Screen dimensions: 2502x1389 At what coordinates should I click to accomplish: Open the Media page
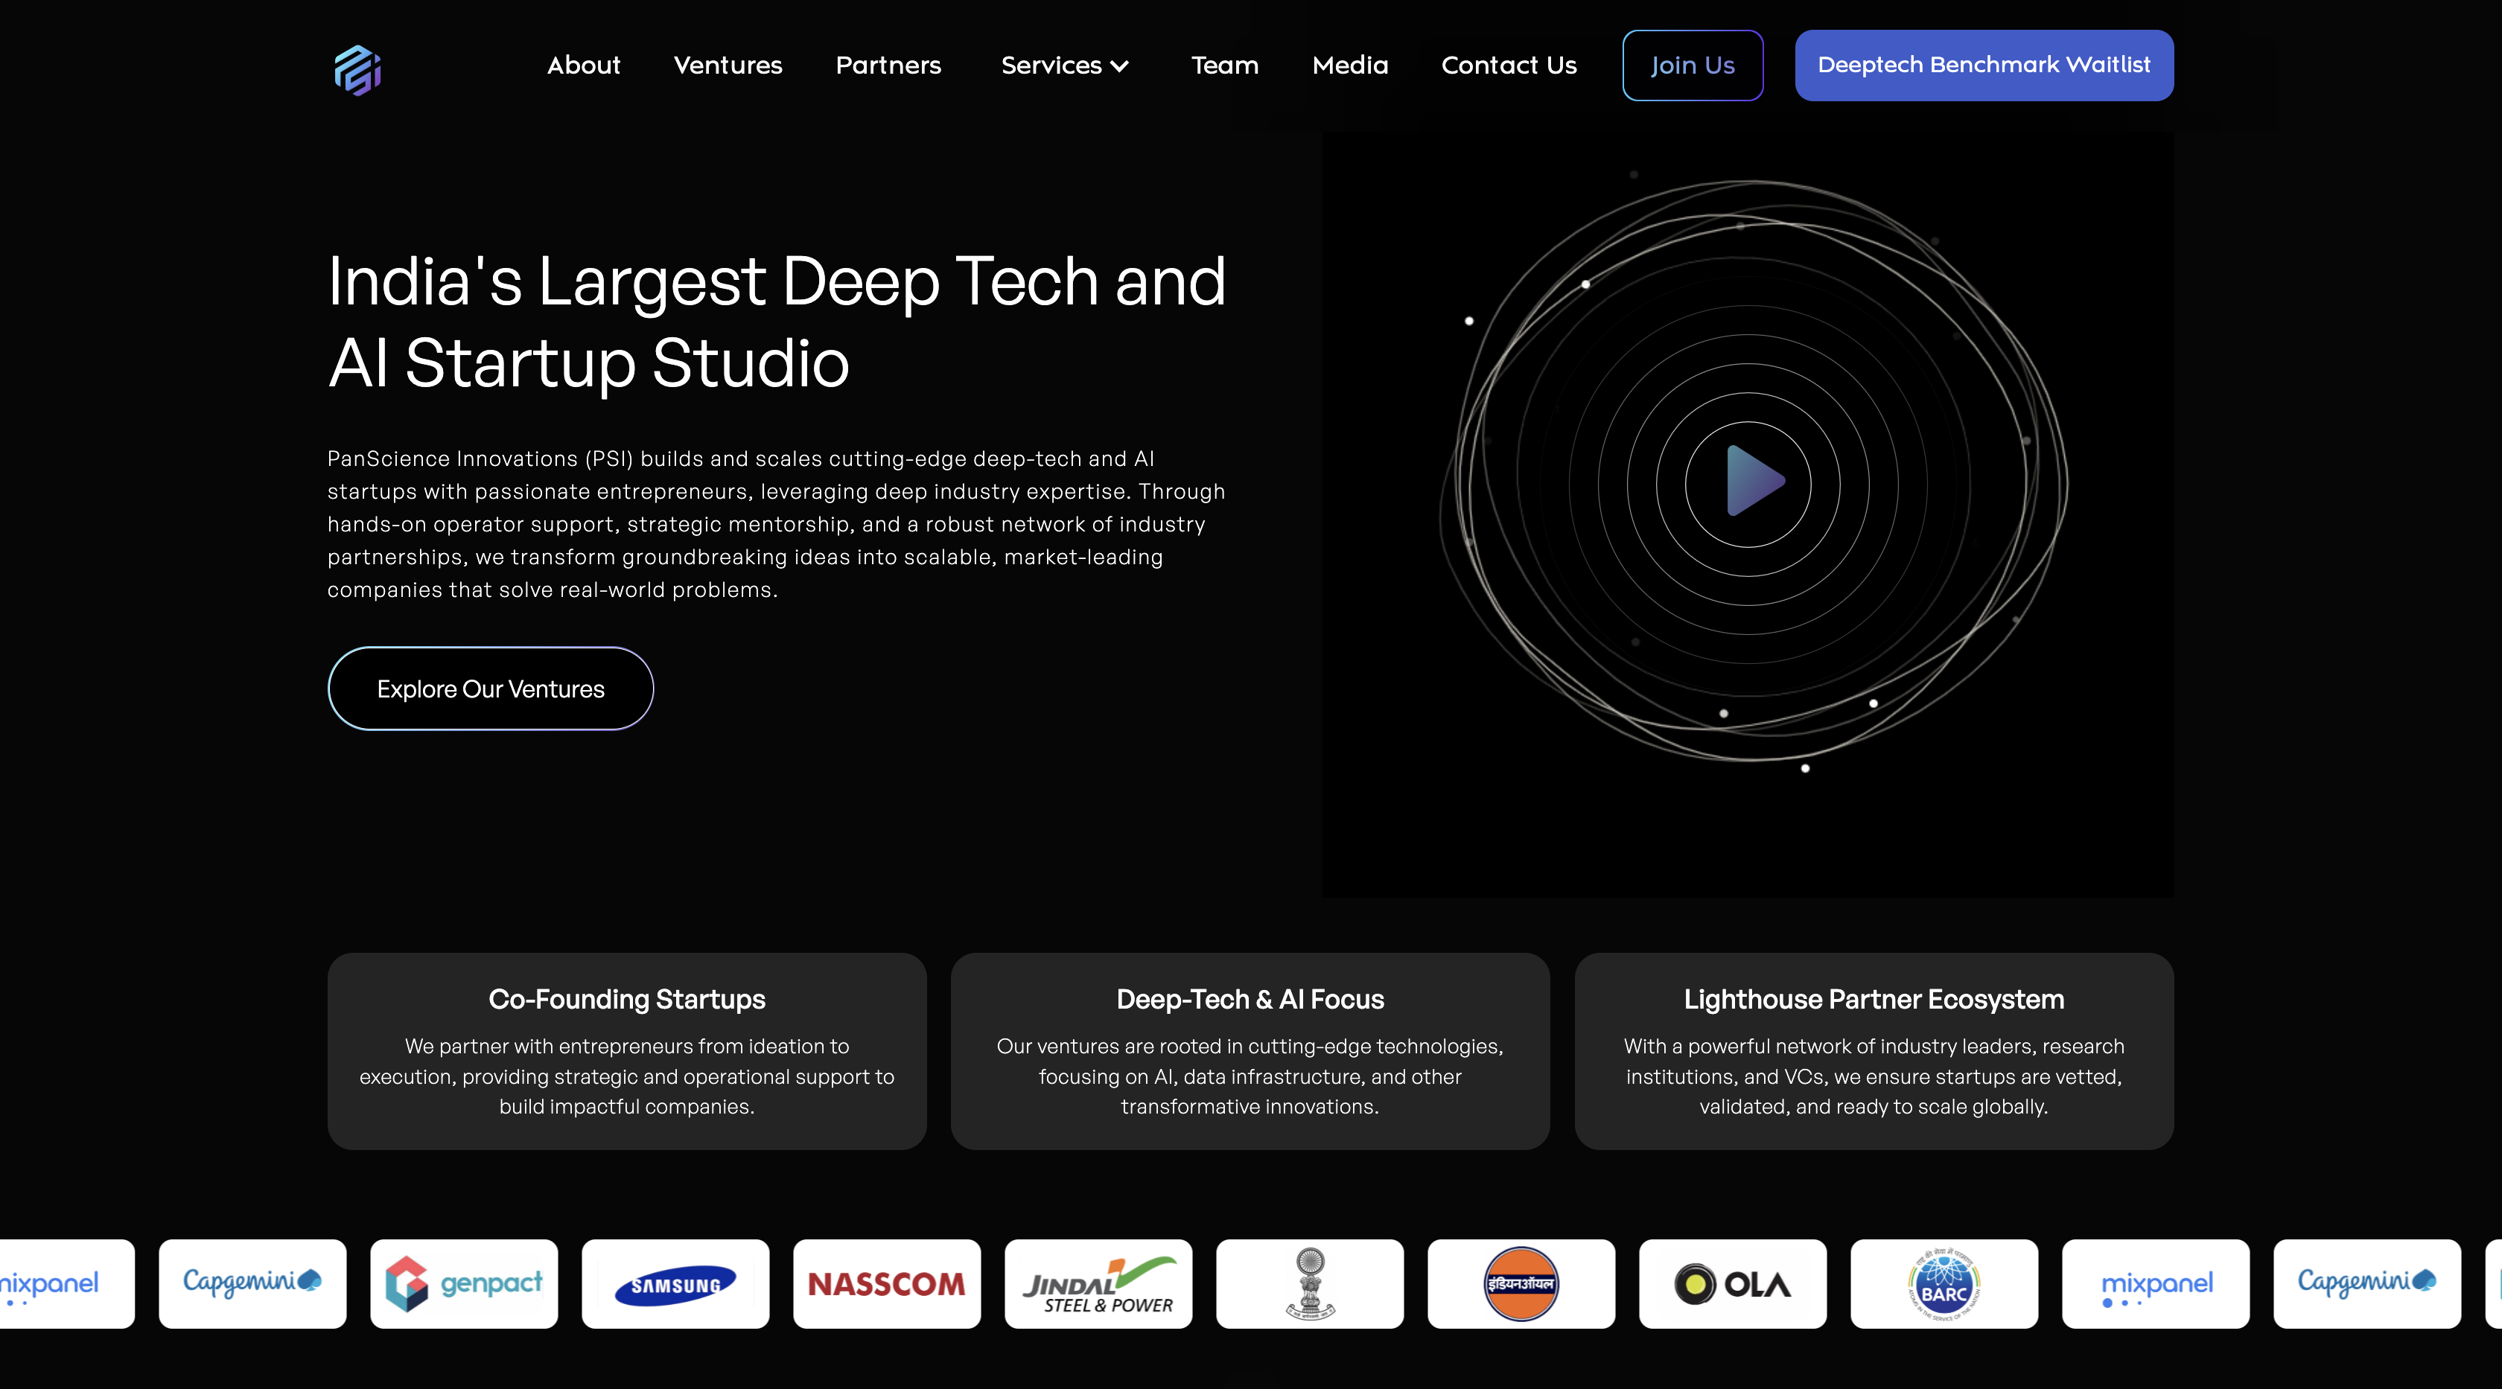1350,65
